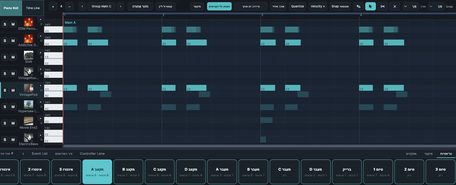
Task: Select the Movie Ens2 keyboard icon
Action: coord(29,121)
